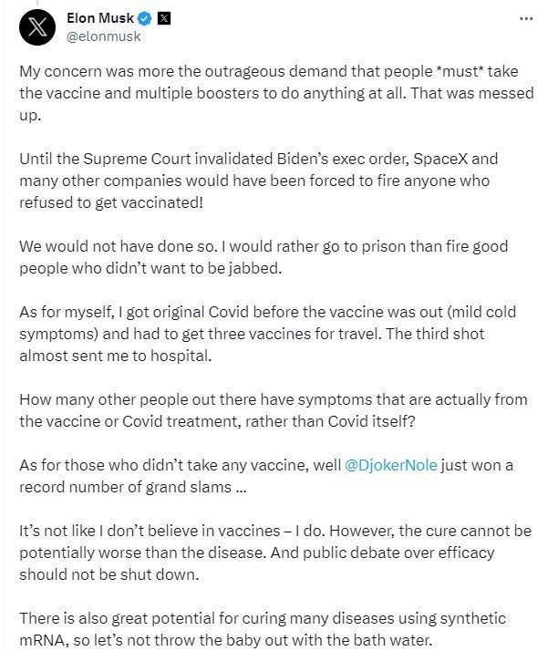Click the paragraph starting 'We would not have done so'

click(x=263, y=257)
